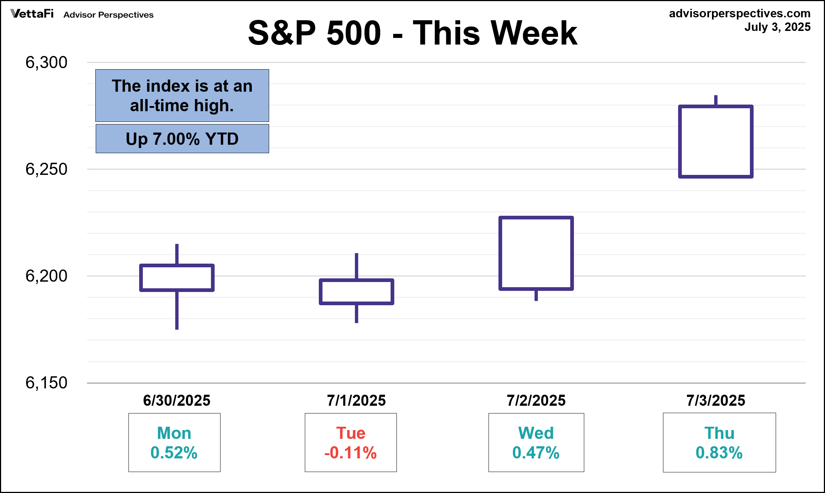Screen dimensions: 825x493
Task: Click the 6/30/2025 x-axis date label
Action: tap(177, 400)
